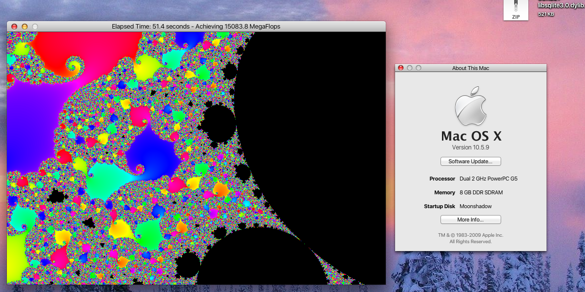
Task: Click the Version 10.5.9 text
Action: pos(471,147)
